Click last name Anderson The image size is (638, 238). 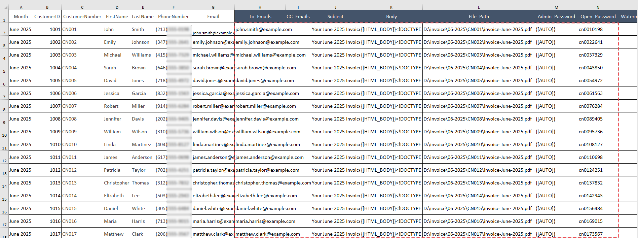[x=143, y=157]
